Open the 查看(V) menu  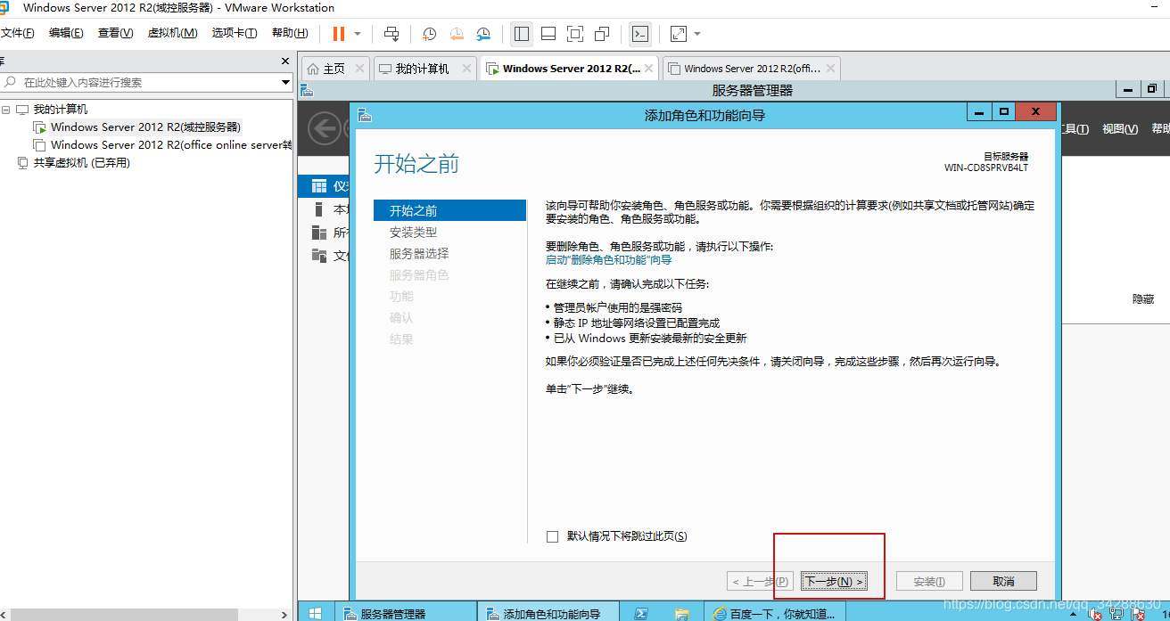[x=115, y=33]
